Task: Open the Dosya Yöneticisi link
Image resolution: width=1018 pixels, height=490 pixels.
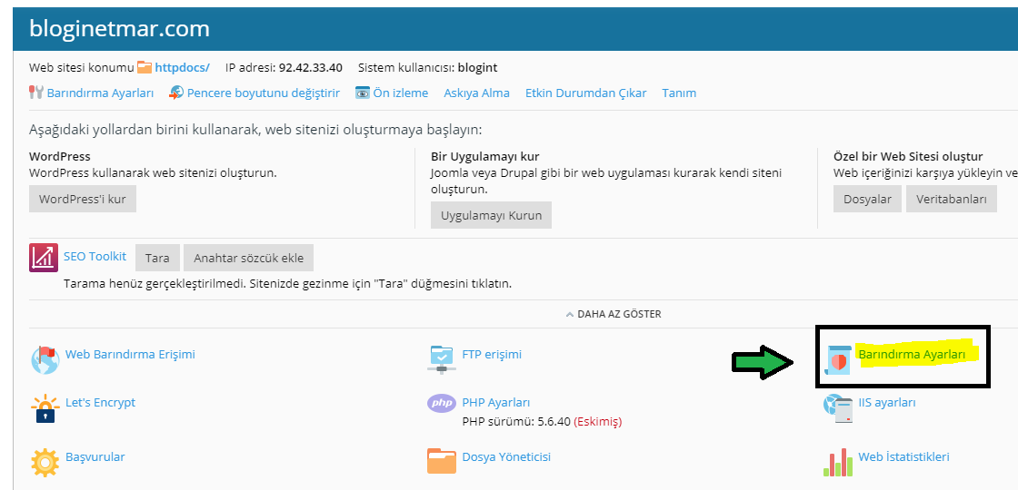Action: (x=506, y=457)
